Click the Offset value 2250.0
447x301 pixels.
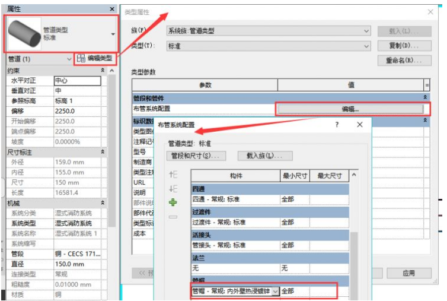77,111
